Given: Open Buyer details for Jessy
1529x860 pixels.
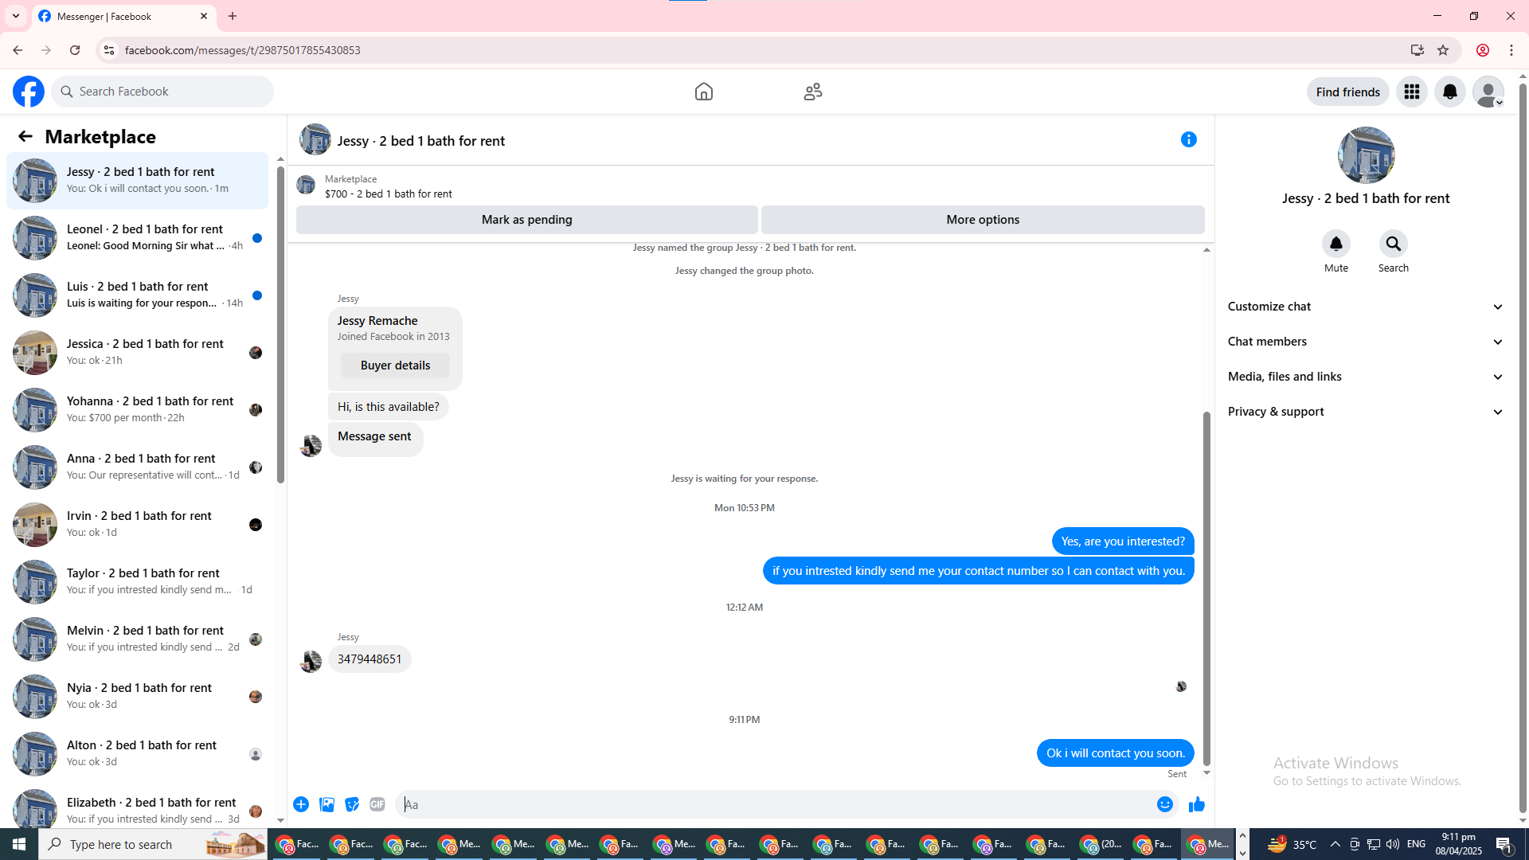Looking at the screenshot, I should coord(395,365).
